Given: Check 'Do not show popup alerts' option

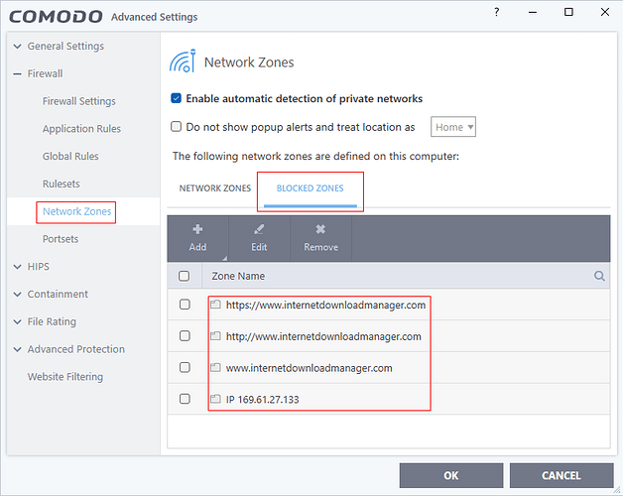Looking at the screenshot, I should (177, 127).
